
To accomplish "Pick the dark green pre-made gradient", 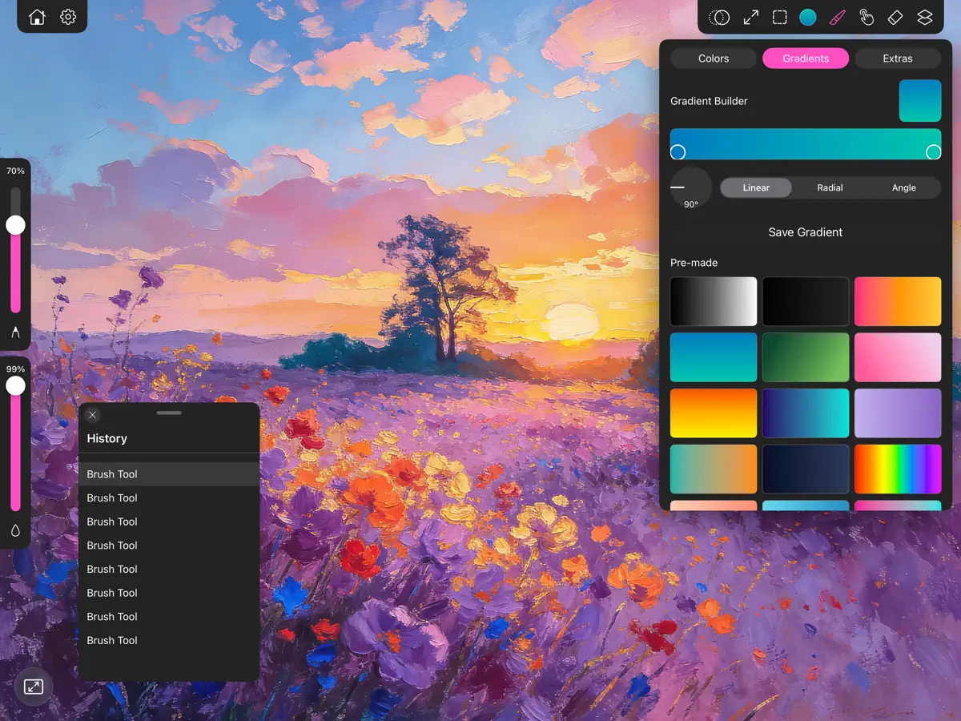I will 806,357.
